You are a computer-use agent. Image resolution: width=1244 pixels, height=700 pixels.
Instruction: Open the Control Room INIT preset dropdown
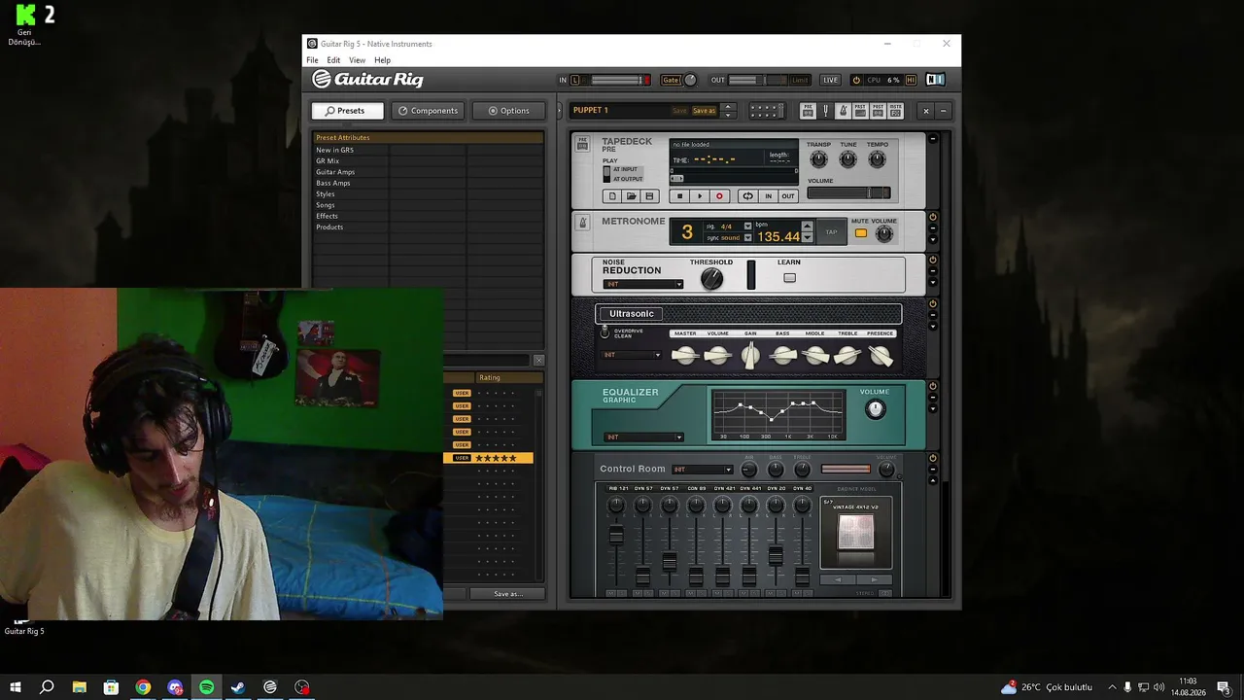click(702, 470)
